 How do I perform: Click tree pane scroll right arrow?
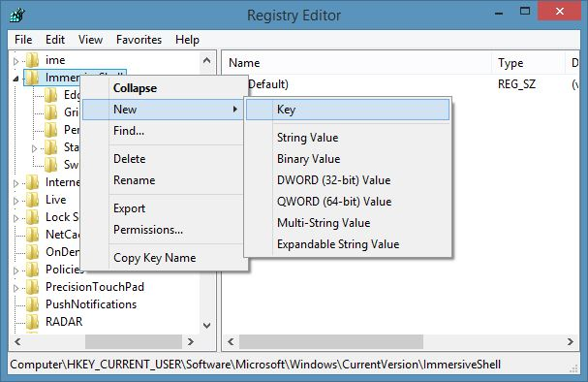pos(191,341)
